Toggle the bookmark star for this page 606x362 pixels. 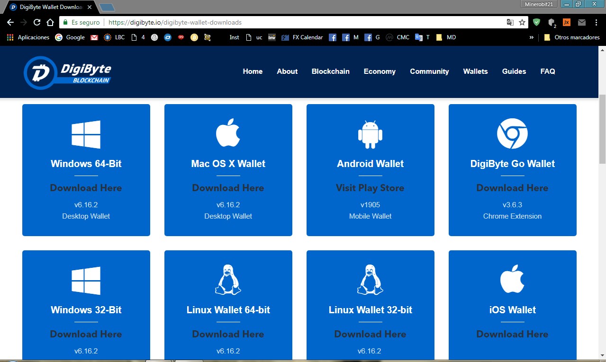[523, 22]
